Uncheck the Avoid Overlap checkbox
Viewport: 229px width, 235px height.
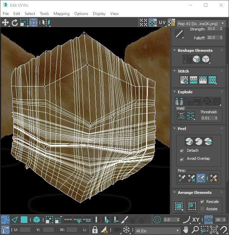(182, 159)
